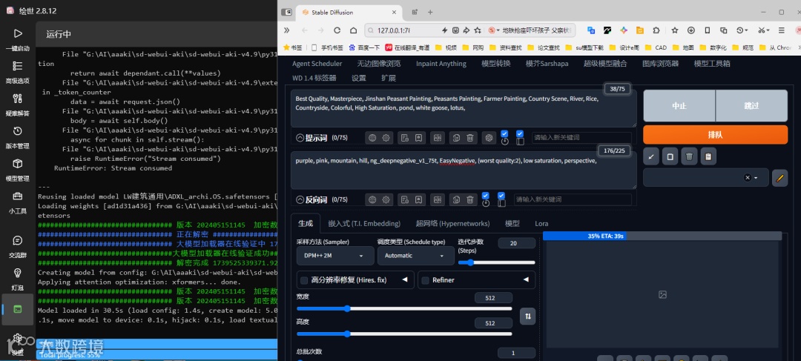The image size is (801, 361).
Task: Toggle the second blue checkbox in 反向词 row
Action: click(501, 196)
